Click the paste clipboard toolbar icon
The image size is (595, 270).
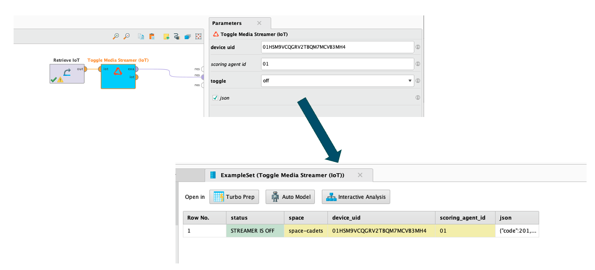click(x=152, y=36)
